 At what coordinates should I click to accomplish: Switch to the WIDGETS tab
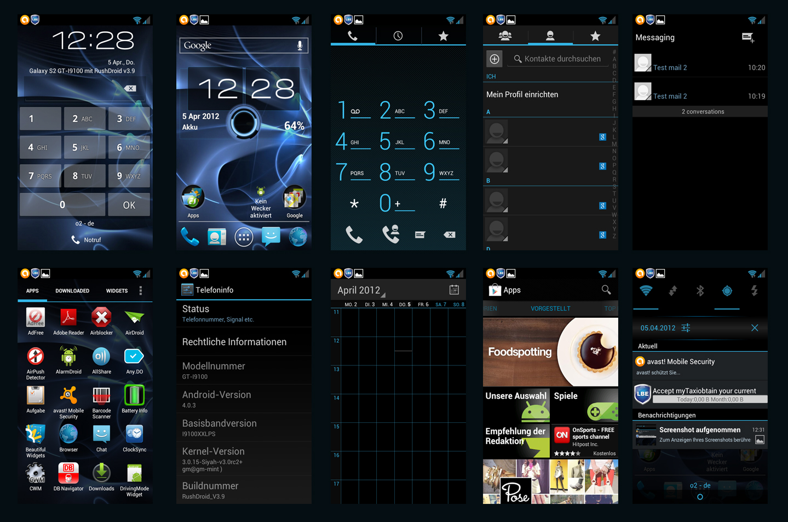(117, 291)
